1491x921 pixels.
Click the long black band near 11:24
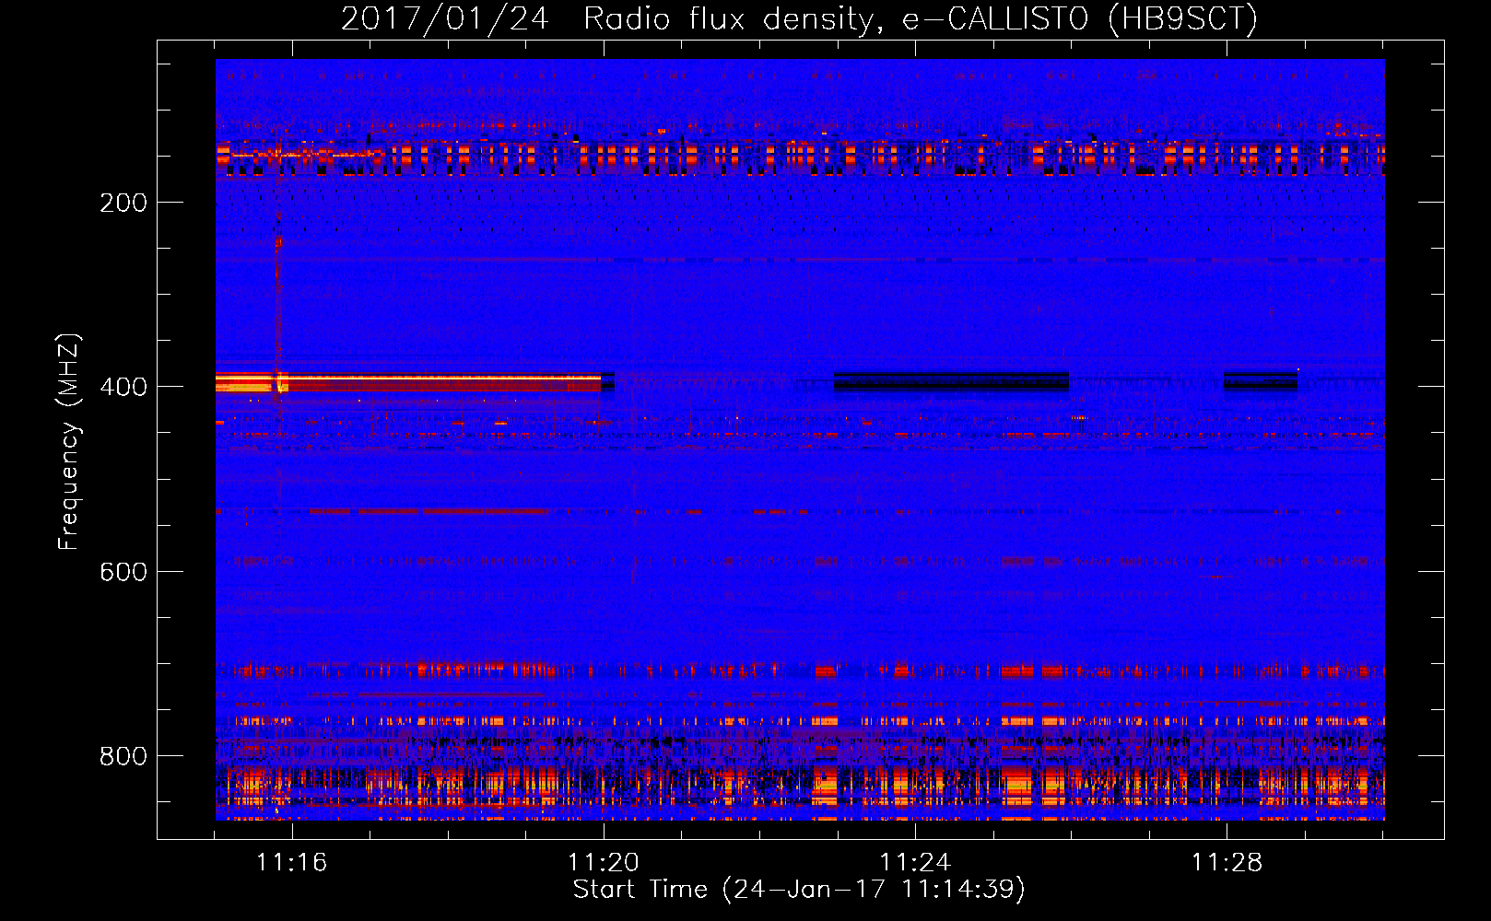952,381
